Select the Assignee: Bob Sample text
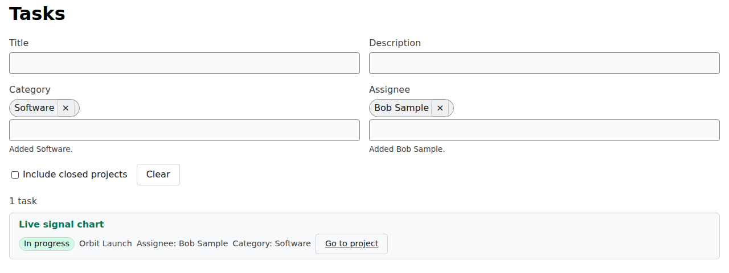The height and width of the screenshot is (273, 729). (182, 243)
